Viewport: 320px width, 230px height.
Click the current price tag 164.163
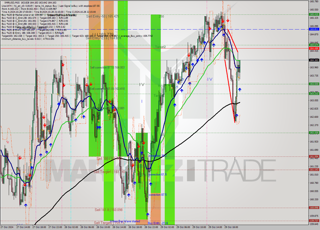click(x=314, y=60)
